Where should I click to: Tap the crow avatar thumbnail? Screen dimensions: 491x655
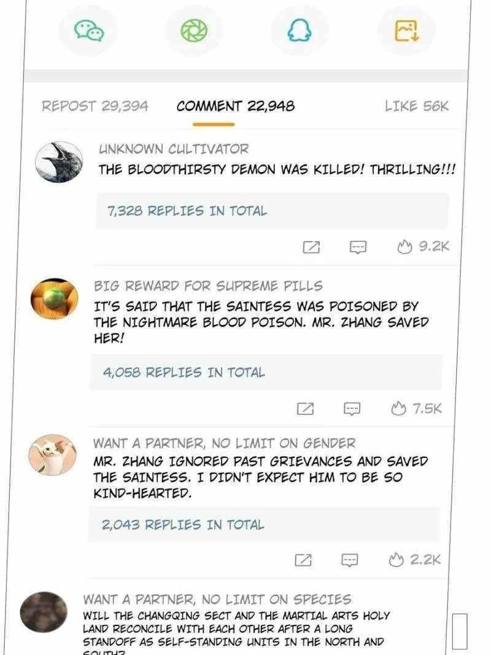[58, 162]
